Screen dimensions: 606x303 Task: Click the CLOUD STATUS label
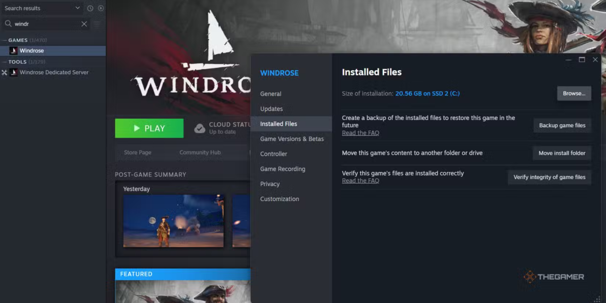click(230, 124)
